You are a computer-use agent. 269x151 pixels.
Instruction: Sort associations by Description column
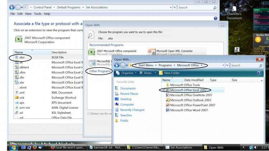coord(67,52)
